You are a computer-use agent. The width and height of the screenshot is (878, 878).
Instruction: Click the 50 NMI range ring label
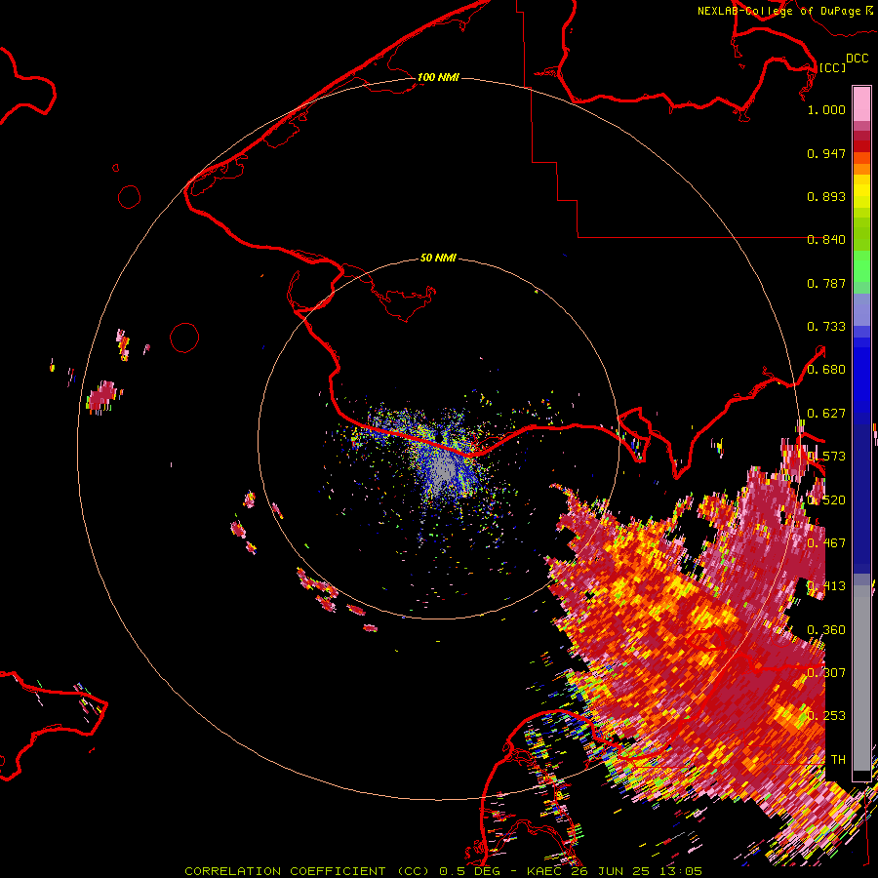click(438, 258)
